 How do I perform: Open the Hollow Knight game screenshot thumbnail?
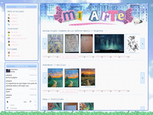[x=109, y=44]
